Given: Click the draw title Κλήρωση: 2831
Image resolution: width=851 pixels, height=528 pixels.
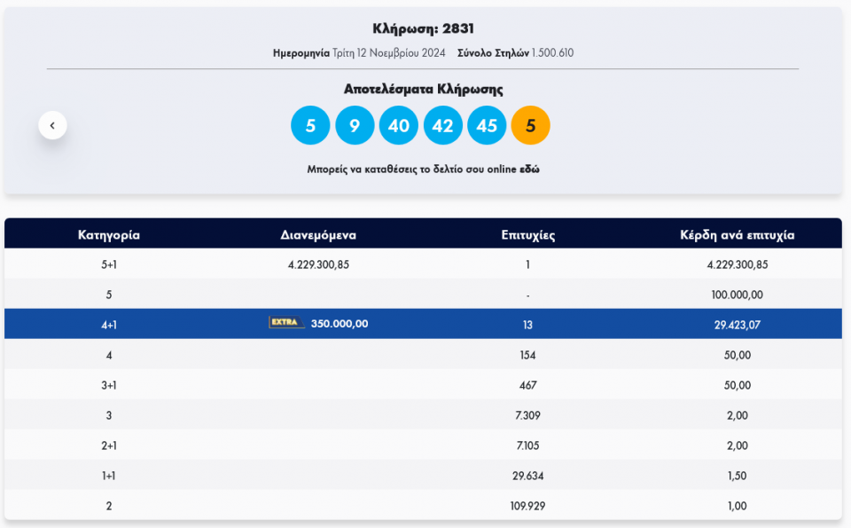Looking at the screenshot, I should (423, 28).
